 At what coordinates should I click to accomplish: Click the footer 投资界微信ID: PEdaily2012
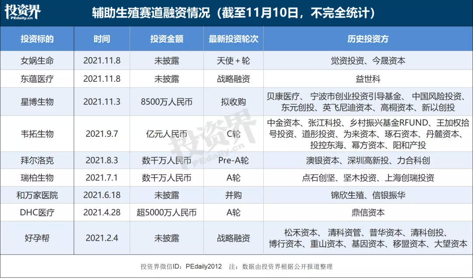click(x=181, y=266)
